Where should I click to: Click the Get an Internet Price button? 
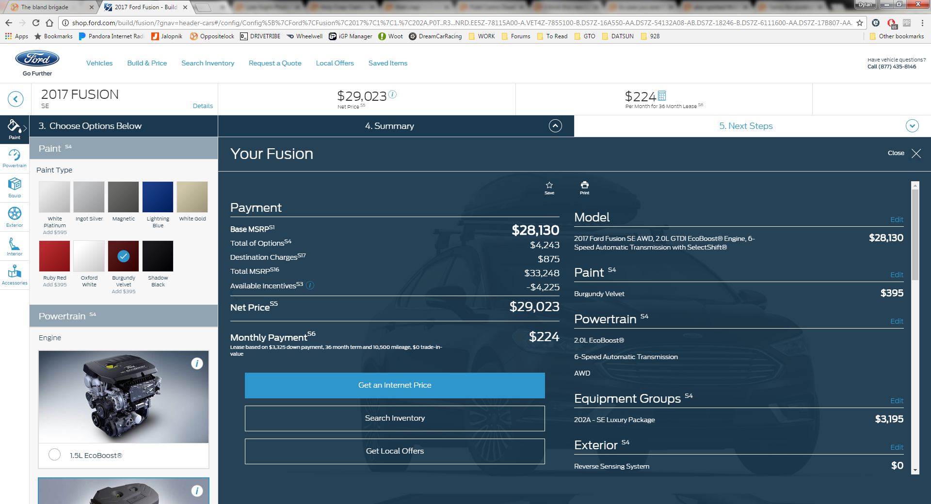(395, 385)
